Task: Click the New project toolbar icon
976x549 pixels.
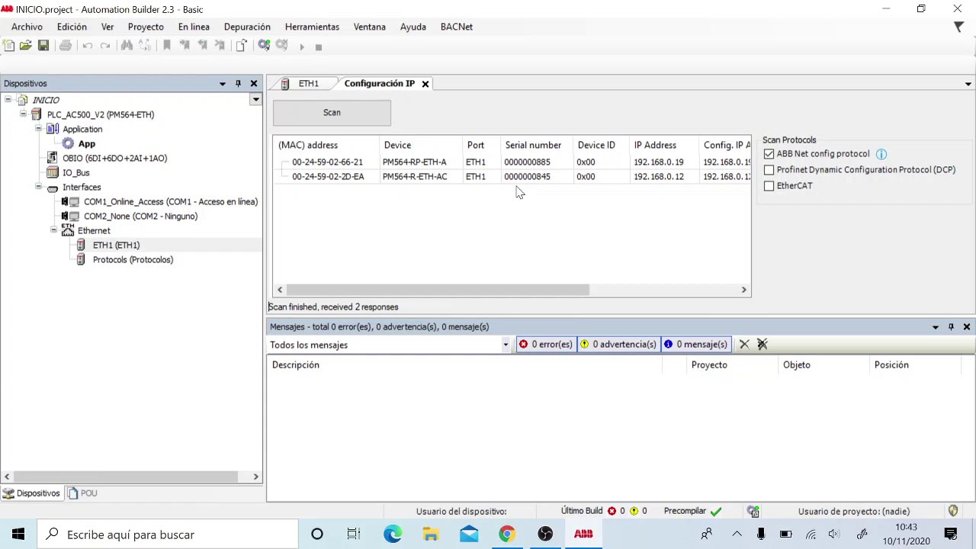Action: (x=8, y=46)
